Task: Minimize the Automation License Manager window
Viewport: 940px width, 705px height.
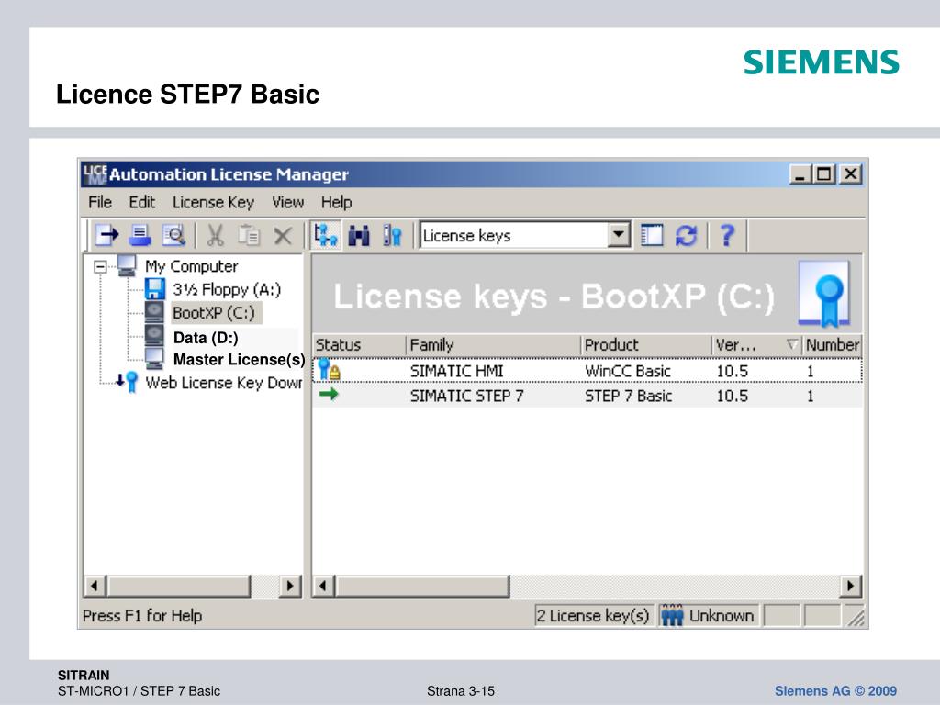Action: (800, 174)
